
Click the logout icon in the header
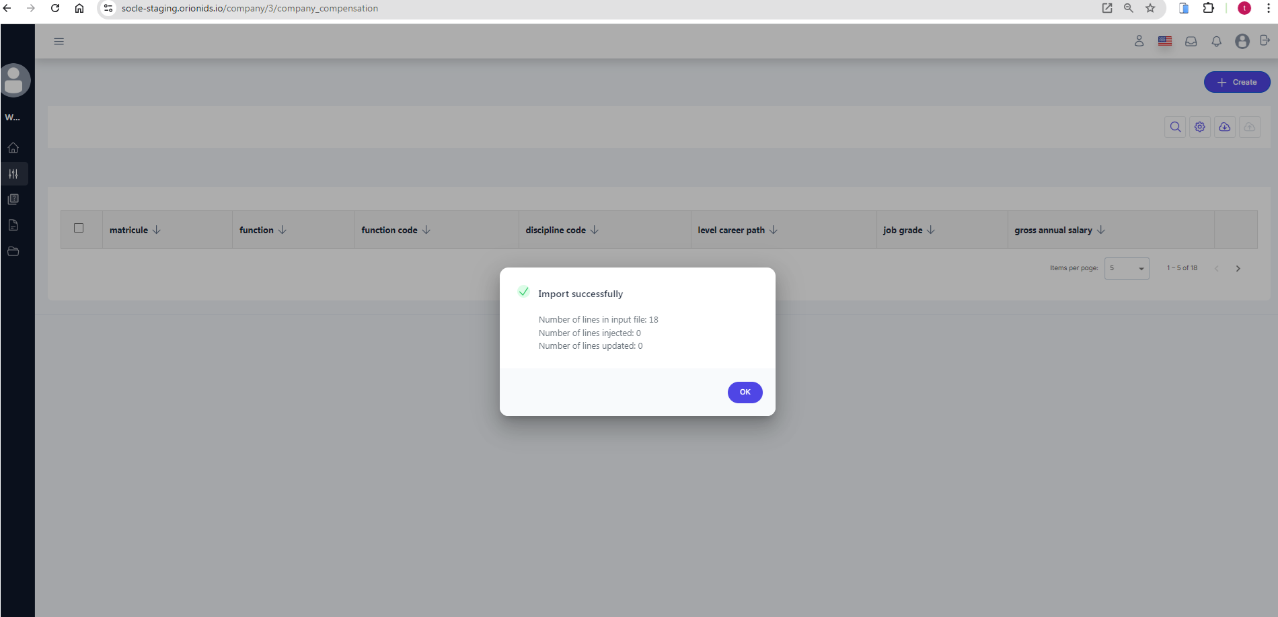[1265, 41]
